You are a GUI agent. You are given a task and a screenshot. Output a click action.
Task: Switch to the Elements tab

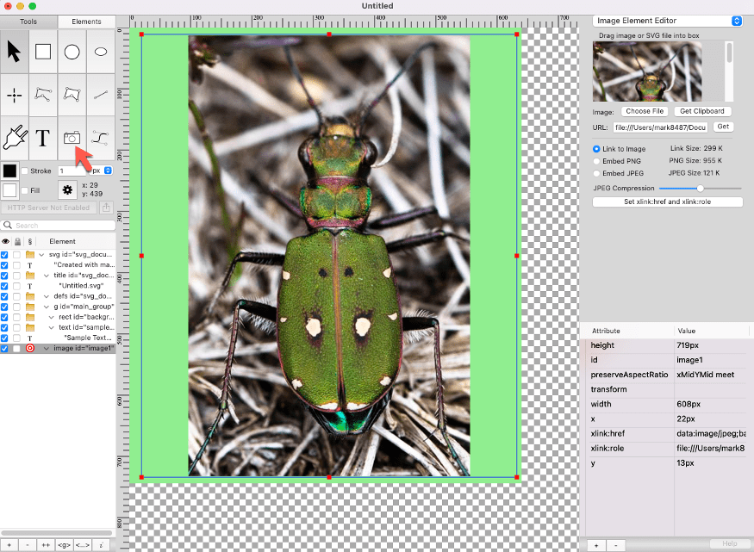tap(86, 22)
